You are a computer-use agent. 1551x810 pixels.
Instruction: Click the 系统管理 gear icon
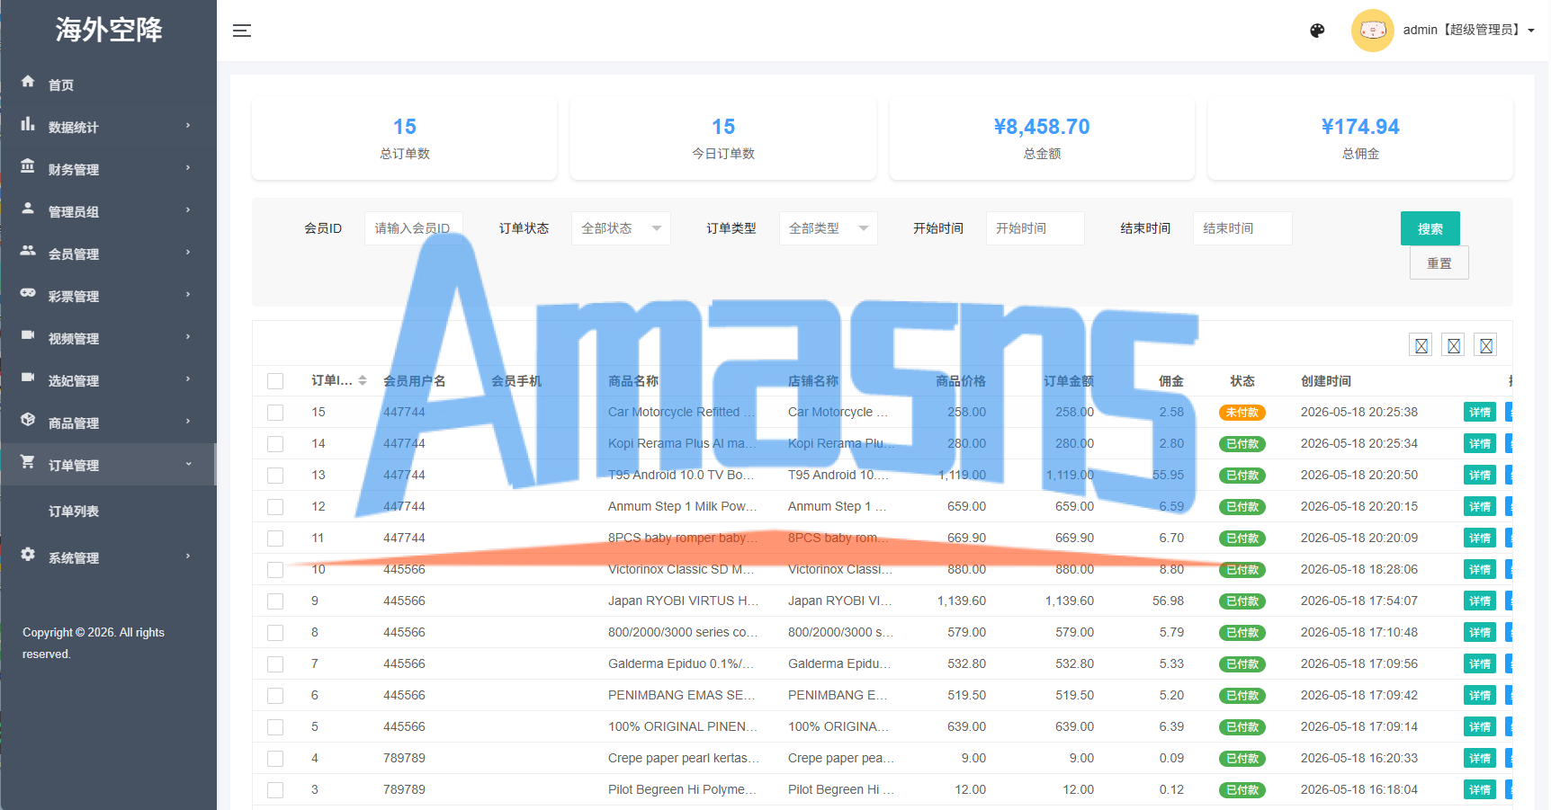28,555
